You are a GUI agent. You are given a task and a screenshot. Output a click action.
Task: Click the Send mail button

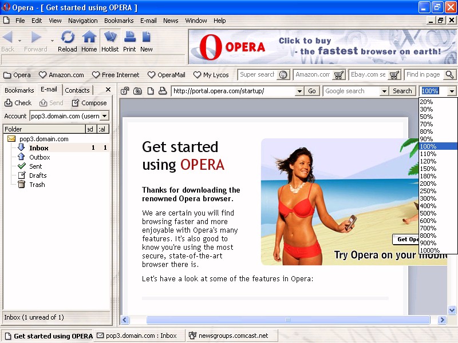point(52,103)
